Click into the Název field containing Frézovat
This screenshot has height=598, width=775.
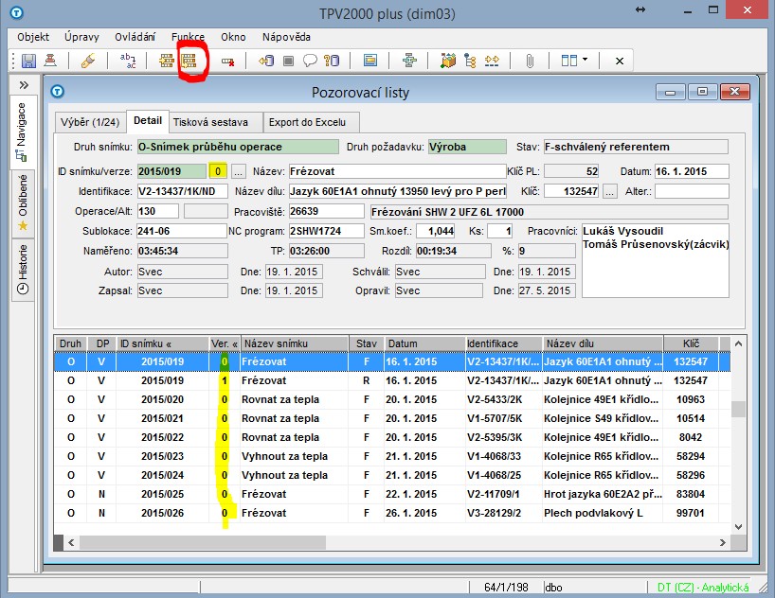tap(397, 171)
